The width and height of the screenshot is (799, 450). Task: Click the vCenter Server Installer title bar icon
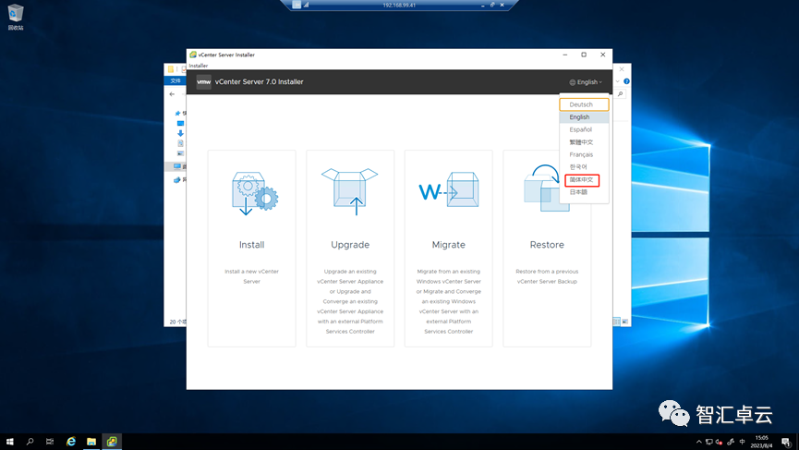(x=193, y=55)
